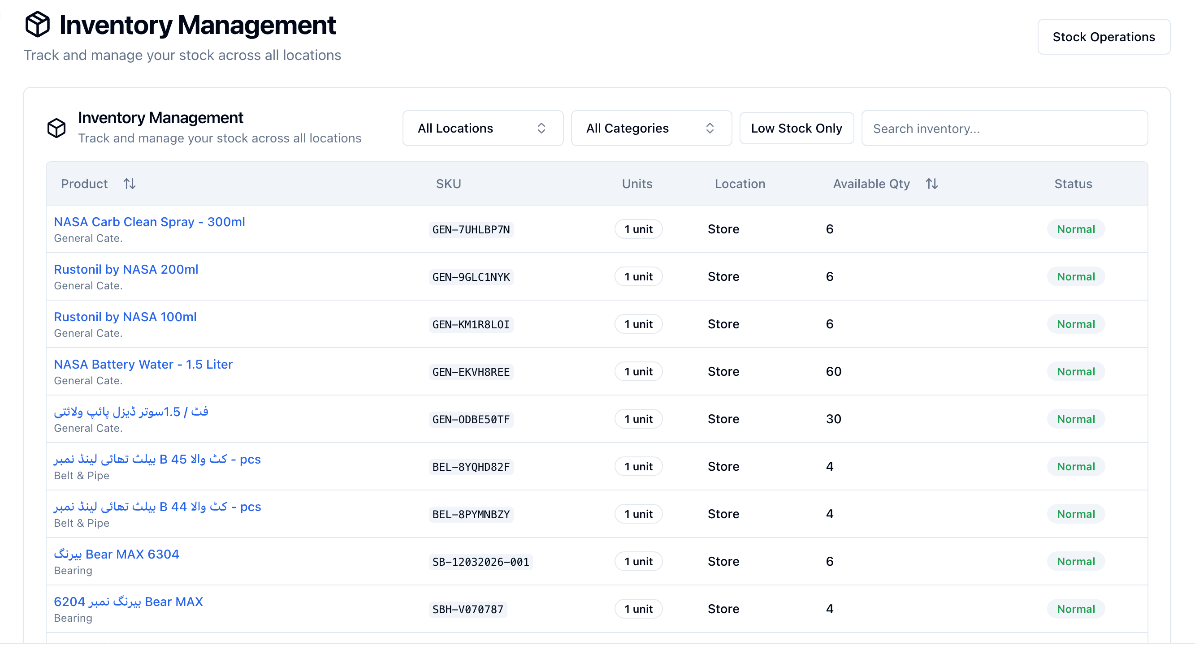Select SKU GEN-7UHLBP7N
Image resolution: width=1195 pixels, height=645 pixels.
471,229
